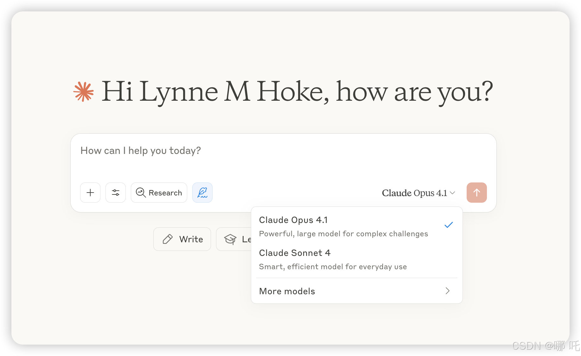The height and width of the screenshot is (356, 581).
Task: Click the plus attachment icon
Action: pos(90,193)
